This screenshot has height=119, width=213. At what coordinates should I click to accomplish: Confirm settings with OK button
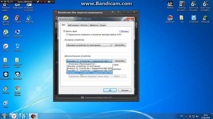[110, 90]
